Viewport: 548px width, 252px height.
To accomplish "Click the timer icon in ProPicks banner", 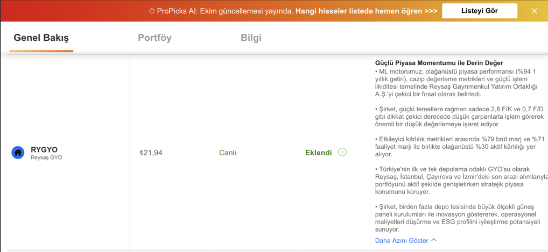I will [152, 11].
